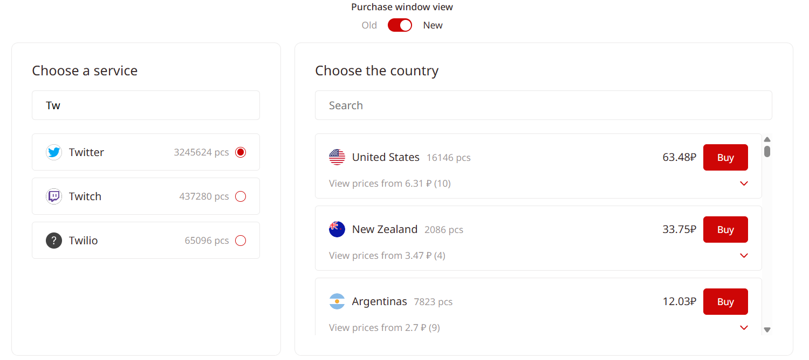
Task: Expand New Zealand price options chevron
Action: tap(744, 256)
